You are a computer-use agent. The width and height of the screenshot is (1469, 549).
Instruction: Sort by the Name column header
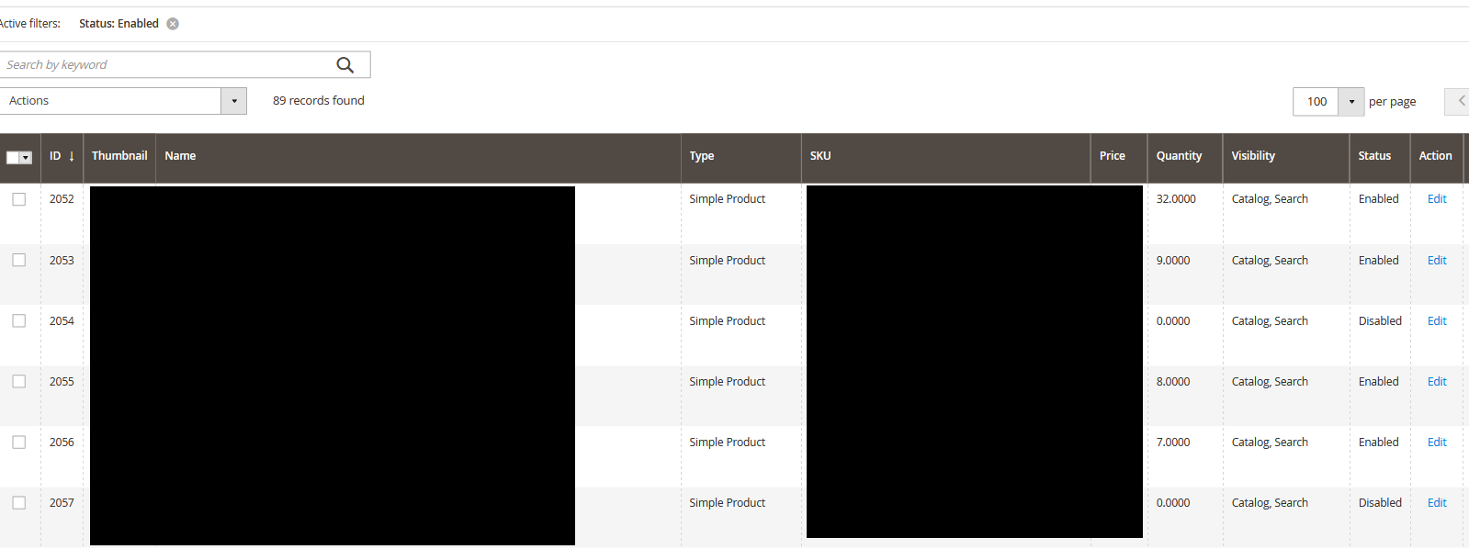[x=180, y=156]
